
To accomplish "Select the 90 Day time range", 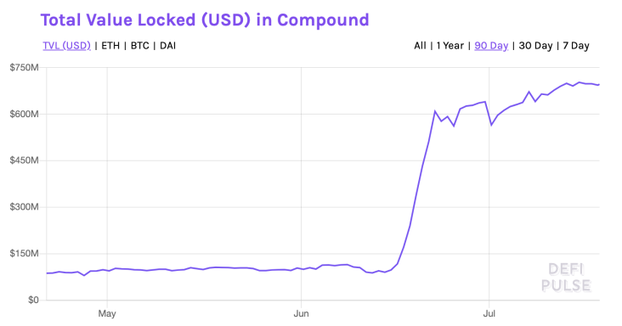I will 491,46.
